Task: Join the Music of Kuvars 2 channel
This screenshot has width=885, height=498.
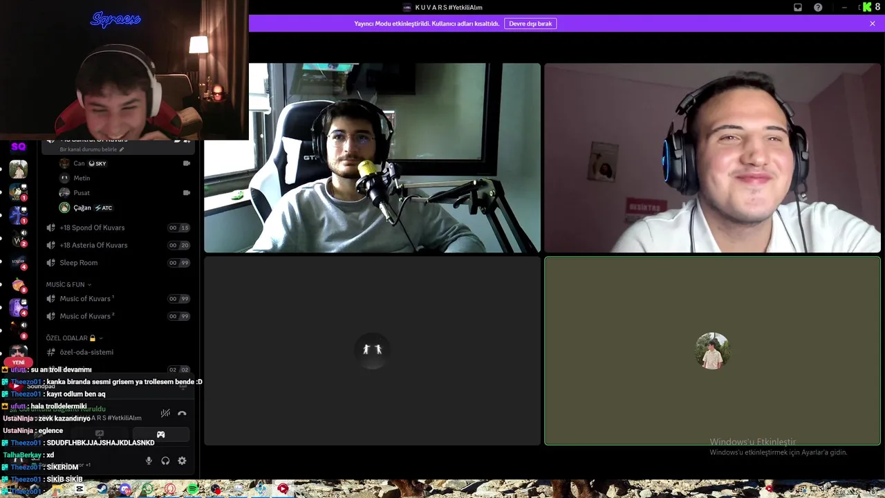Action: click(x=118, y=316)
